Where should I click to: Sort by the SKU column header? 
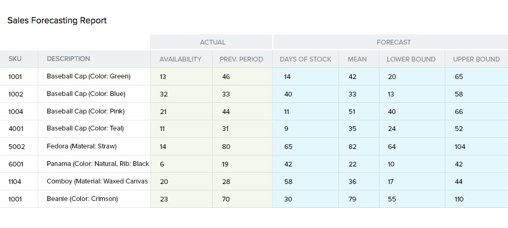[x=15, y=59]
